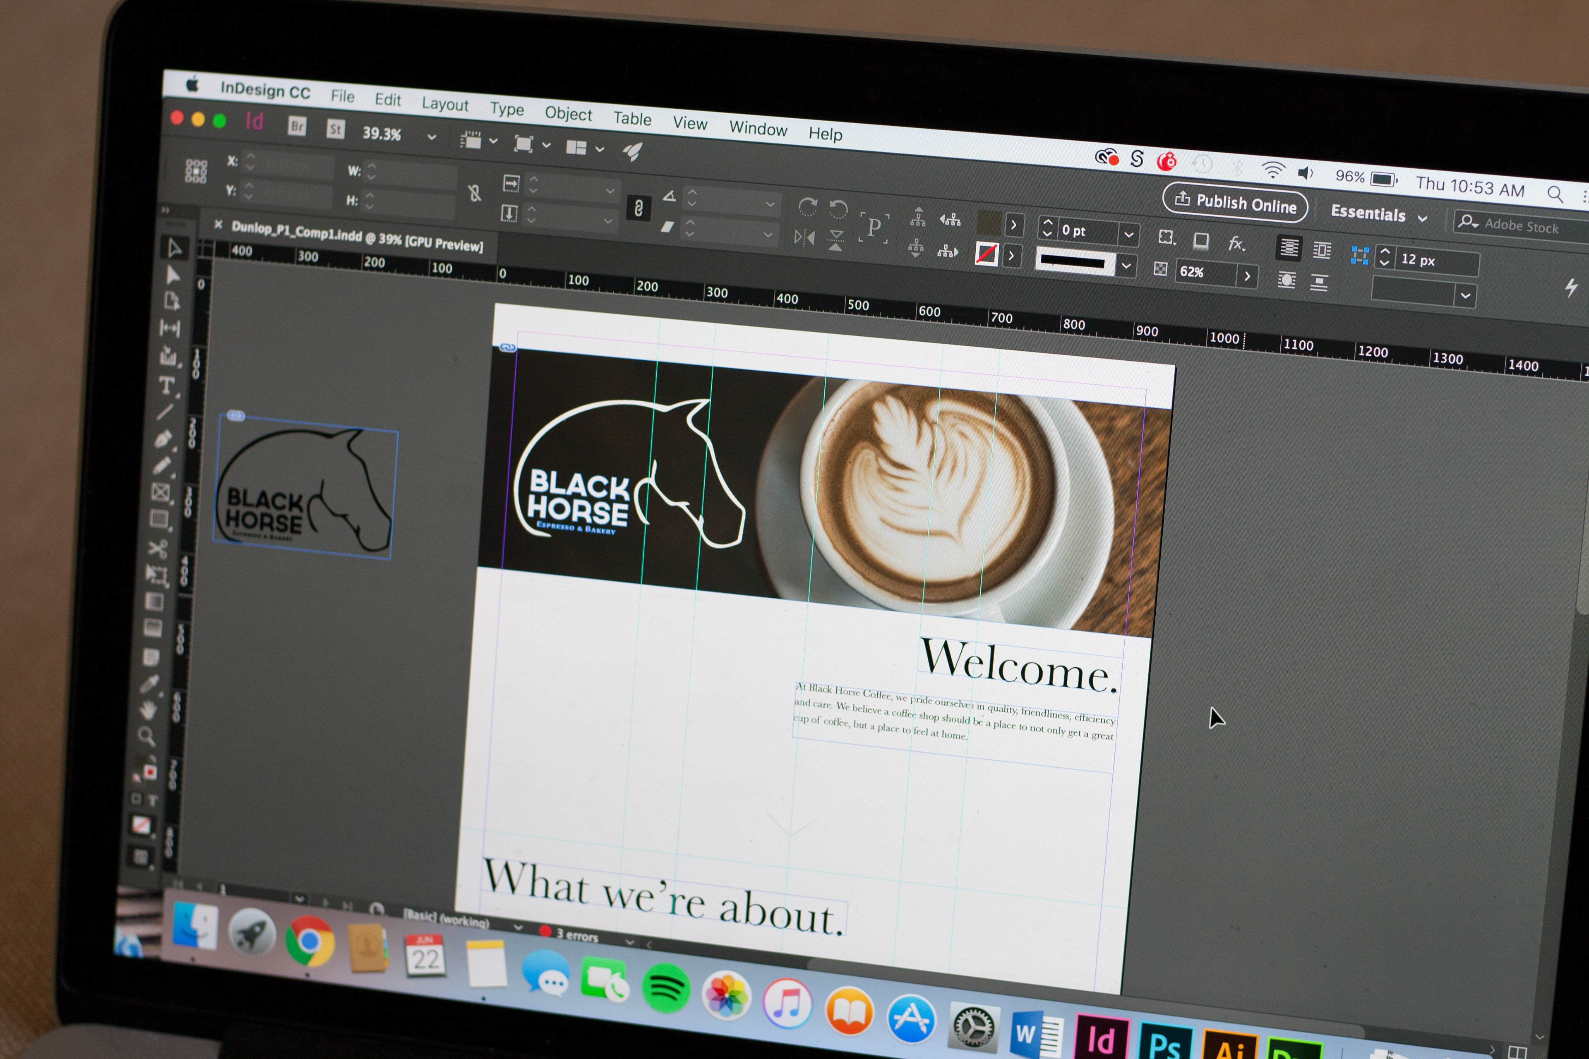This screenshot has height=1059, width=1589.
Task: Select the Page tool
Action: point(172,301)
